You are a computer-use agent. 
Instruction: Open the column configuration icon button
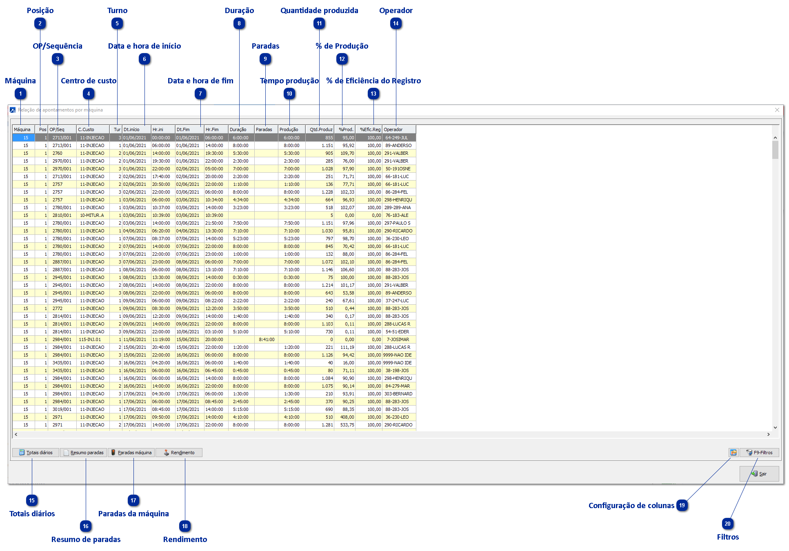click(x=733, y=452)
